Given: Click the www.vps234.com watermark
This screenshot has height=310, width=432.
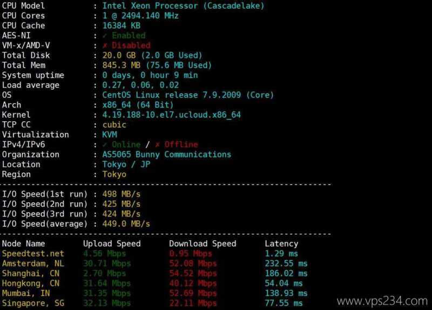Looking at the screenshot, I should 382,301.
